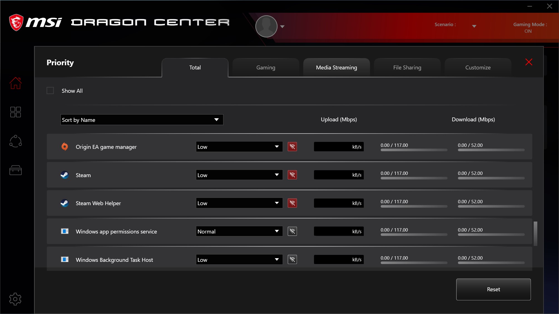Switch to the File Sharing tab
559x314 pixels.
407,67
